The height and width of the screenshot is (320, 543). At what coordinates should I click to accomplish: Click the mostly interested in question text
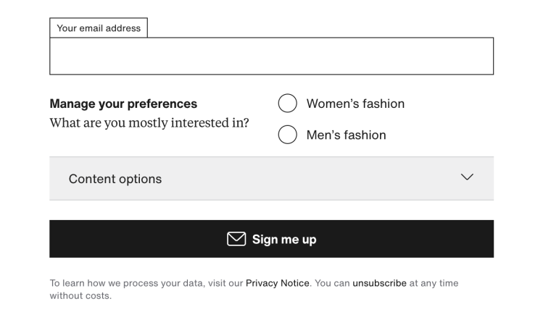(149, 123)
